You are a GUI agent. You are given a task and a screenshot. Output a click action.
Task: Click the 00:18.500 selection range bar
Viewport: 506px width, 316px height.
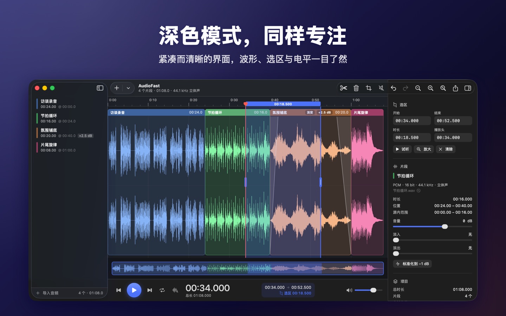click(283, 104)
